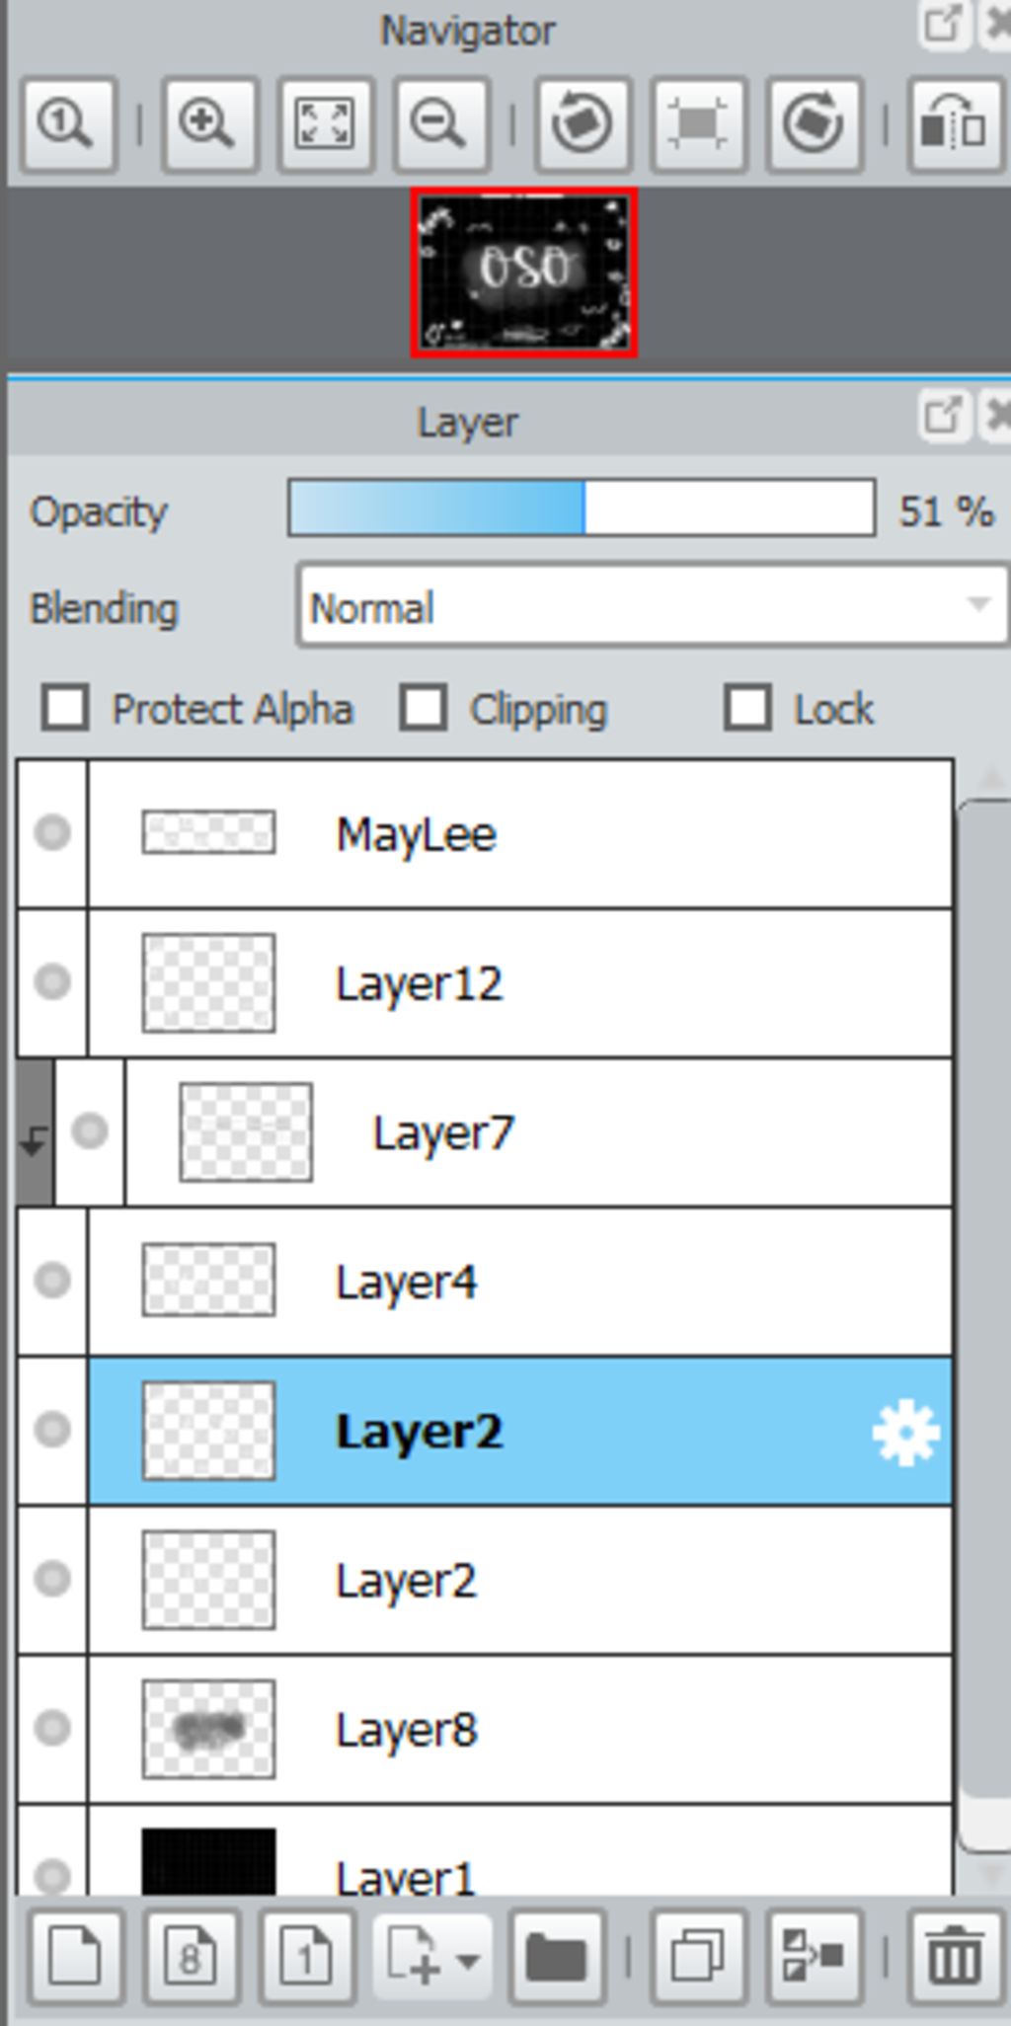Add a new layer folder
The height and width of the screenshot is (2026, 1011).
pos(557,1956)
